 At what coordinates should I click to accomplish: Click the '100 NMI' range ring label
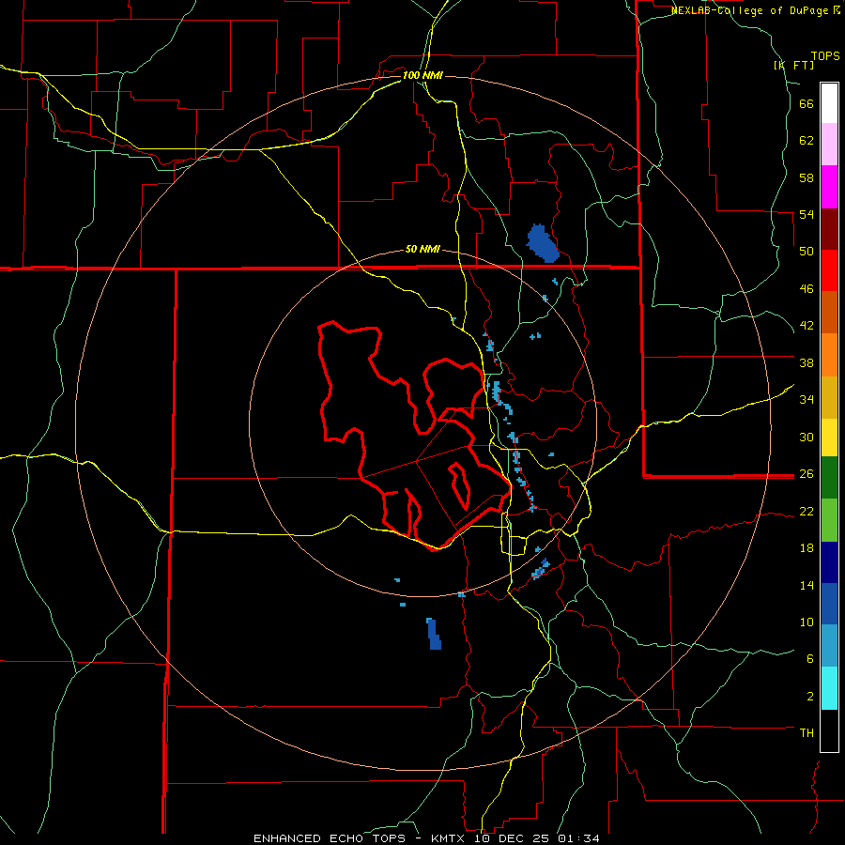pos(422,75)
